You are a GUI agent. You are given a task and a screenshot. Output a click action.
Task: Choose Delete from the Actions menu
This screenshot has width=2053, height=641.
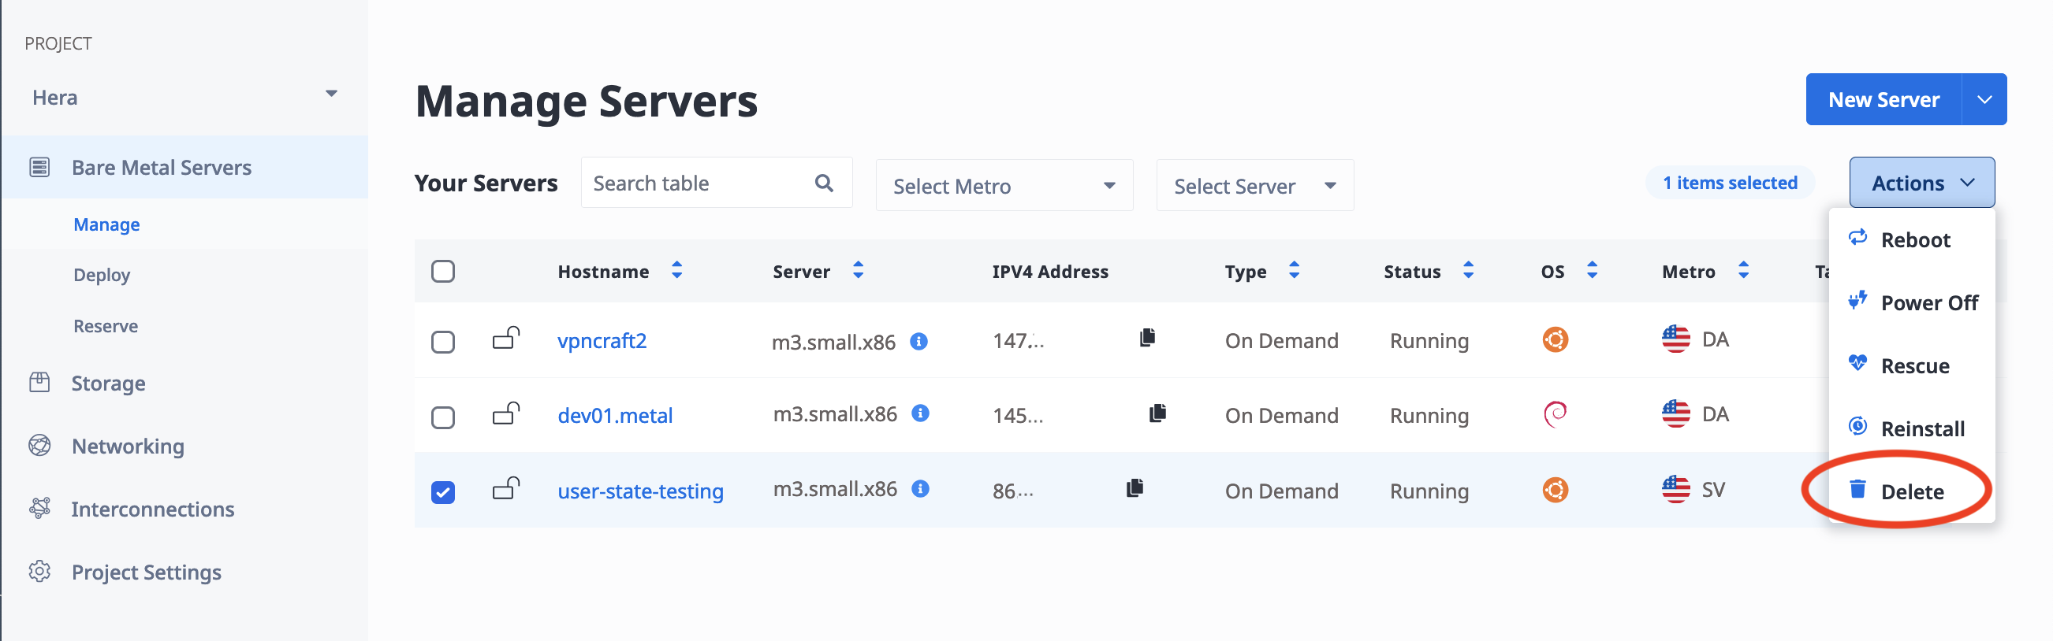pos(1910,491)
